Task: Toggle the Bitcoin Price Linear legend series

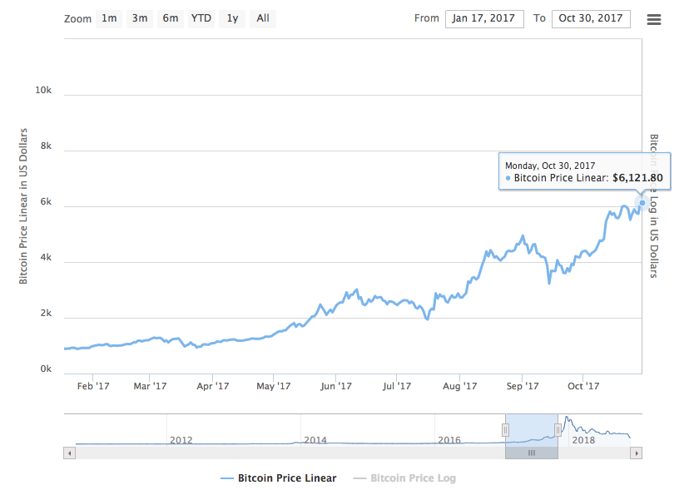Action: click(279, 478)
